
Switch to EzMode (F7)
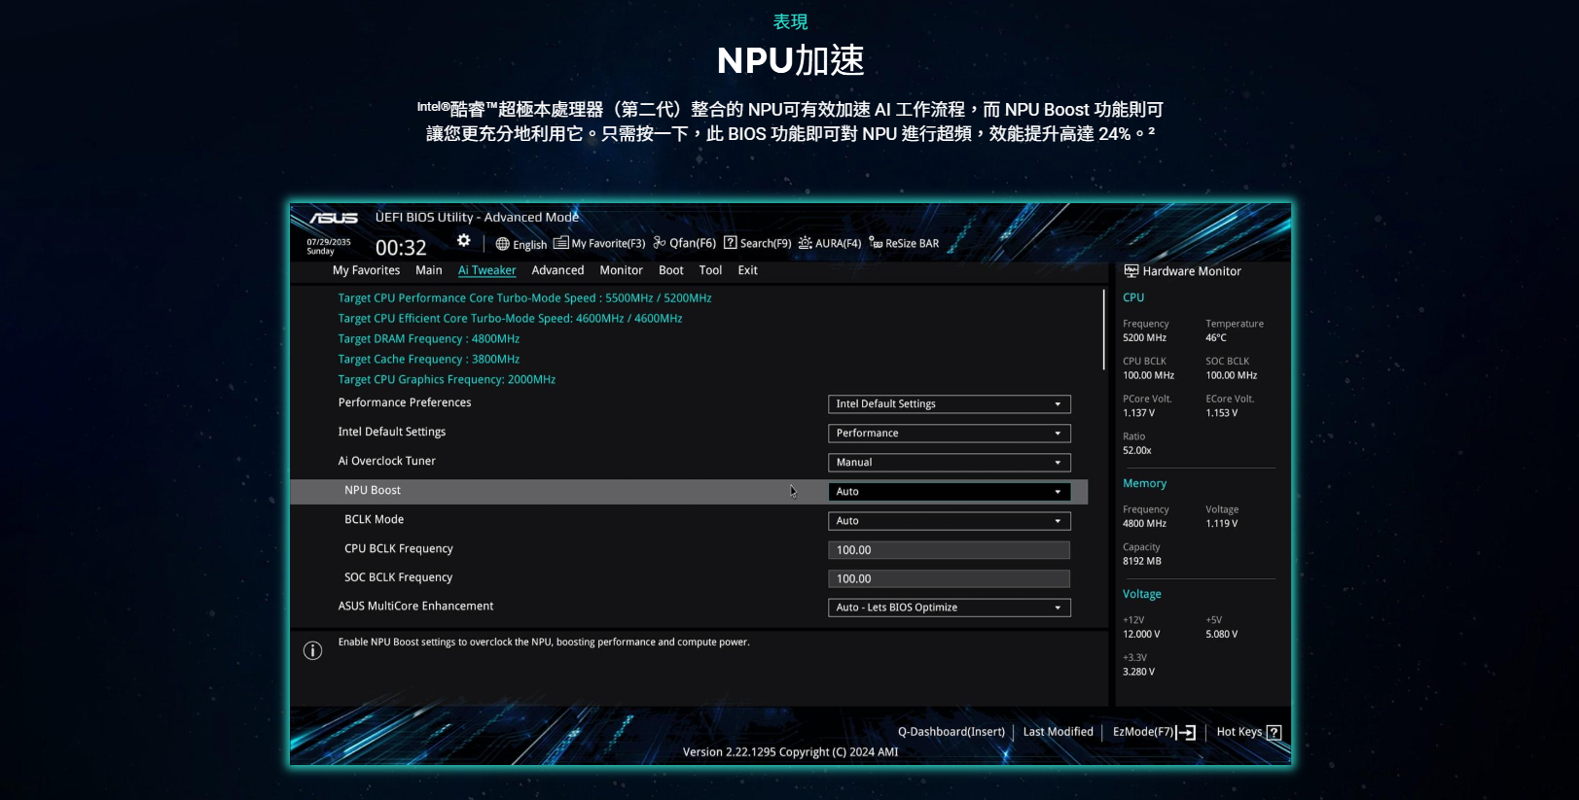[1154, 732]
